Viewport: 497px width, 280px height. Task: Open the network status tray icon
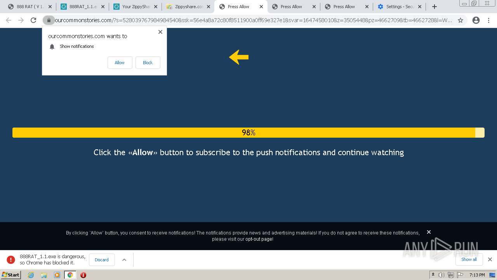pyautogui.click(x=451, y=275)
